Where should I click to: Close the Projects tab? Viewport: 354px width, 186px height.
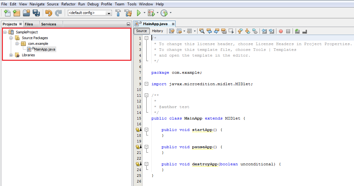(20, 24)
